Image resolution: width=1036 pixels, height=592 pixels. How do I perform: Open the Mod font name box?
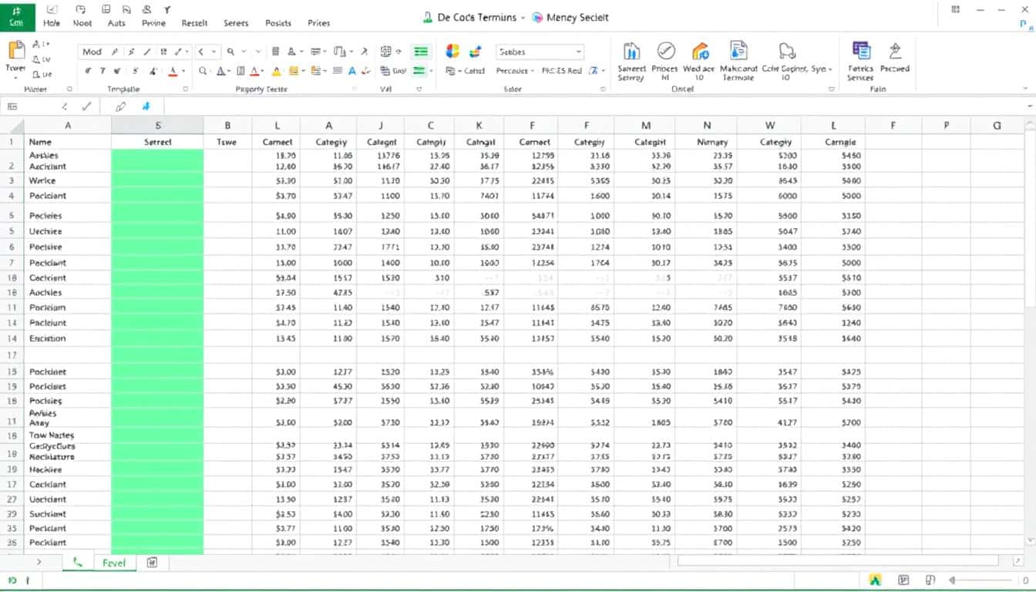click(x=92, y=52)
